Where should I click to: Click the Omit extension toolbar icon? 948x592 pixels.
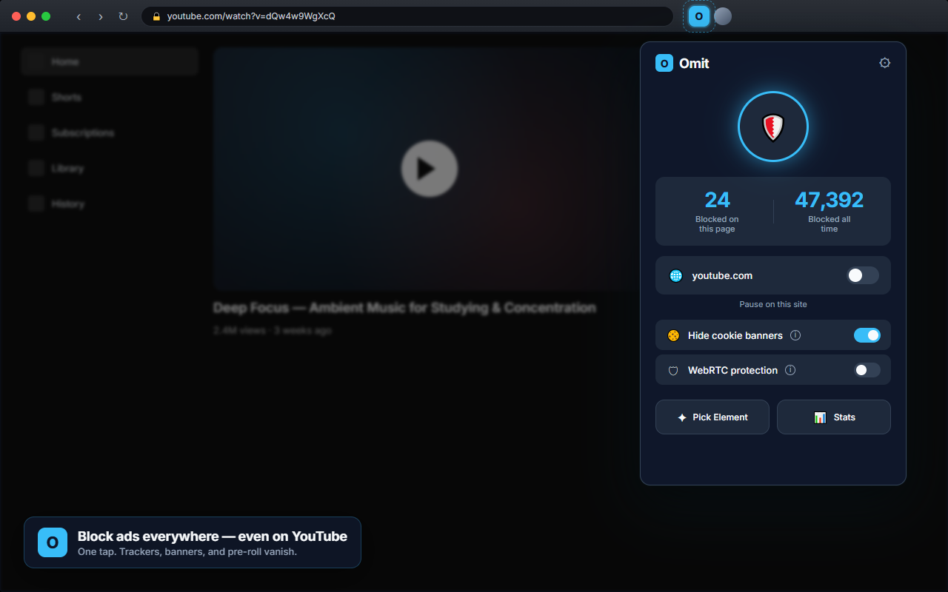pyautogui.click(x=698, y=16)
